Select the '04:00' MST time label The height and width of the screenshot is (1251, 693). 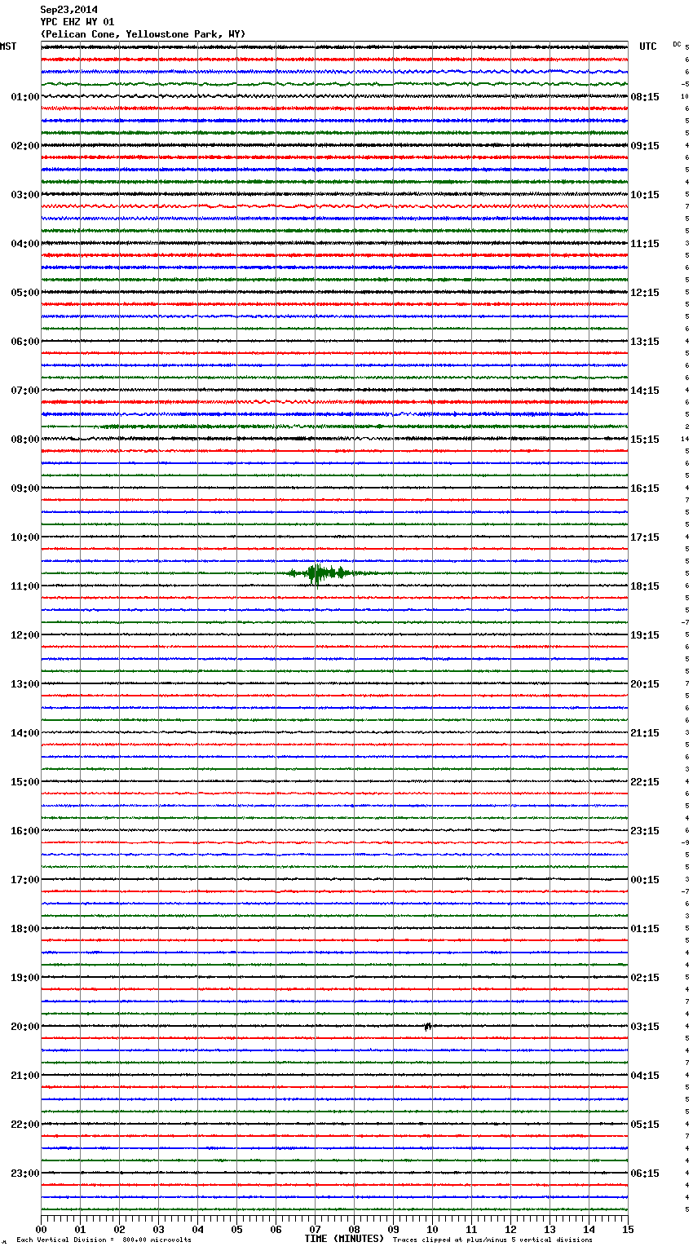point(25,244)
